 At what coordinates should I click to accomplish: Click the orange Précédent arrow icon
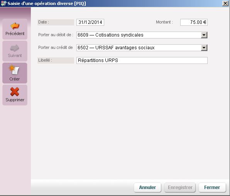(15, 26)
